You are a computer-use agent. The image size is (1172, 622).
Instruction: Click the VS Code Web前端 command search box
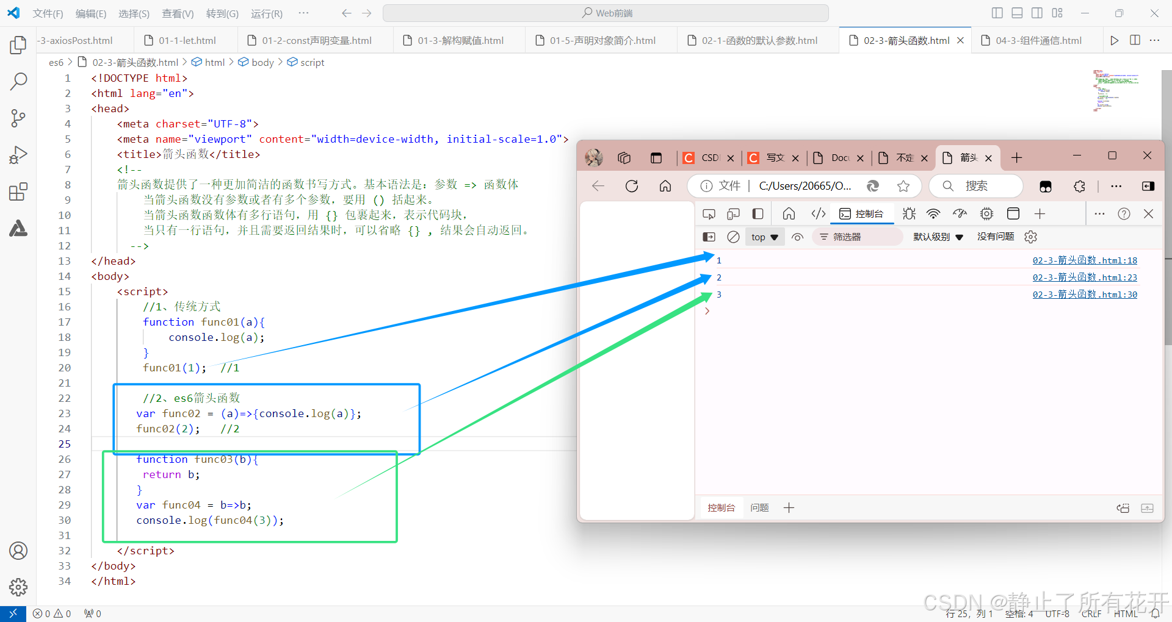click(606, 13)
